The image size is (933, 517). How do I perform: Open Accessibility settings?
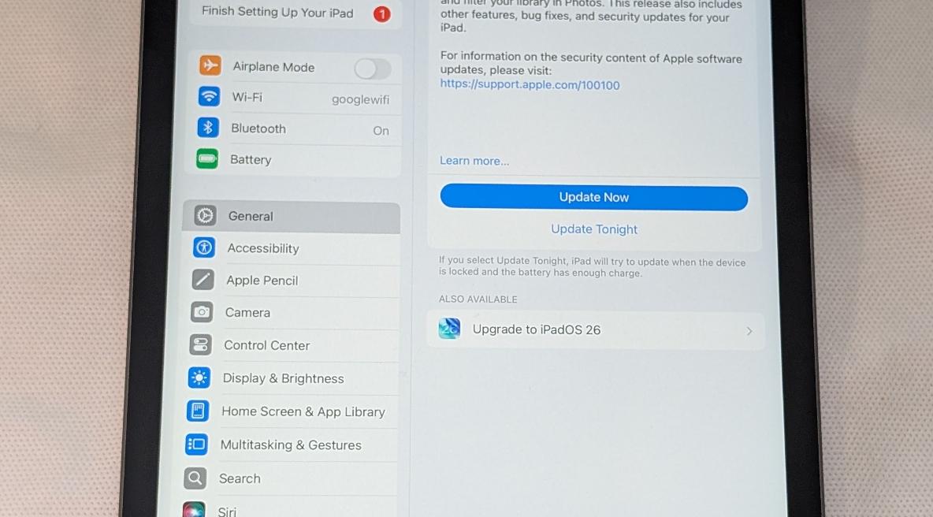click(290, 249)
